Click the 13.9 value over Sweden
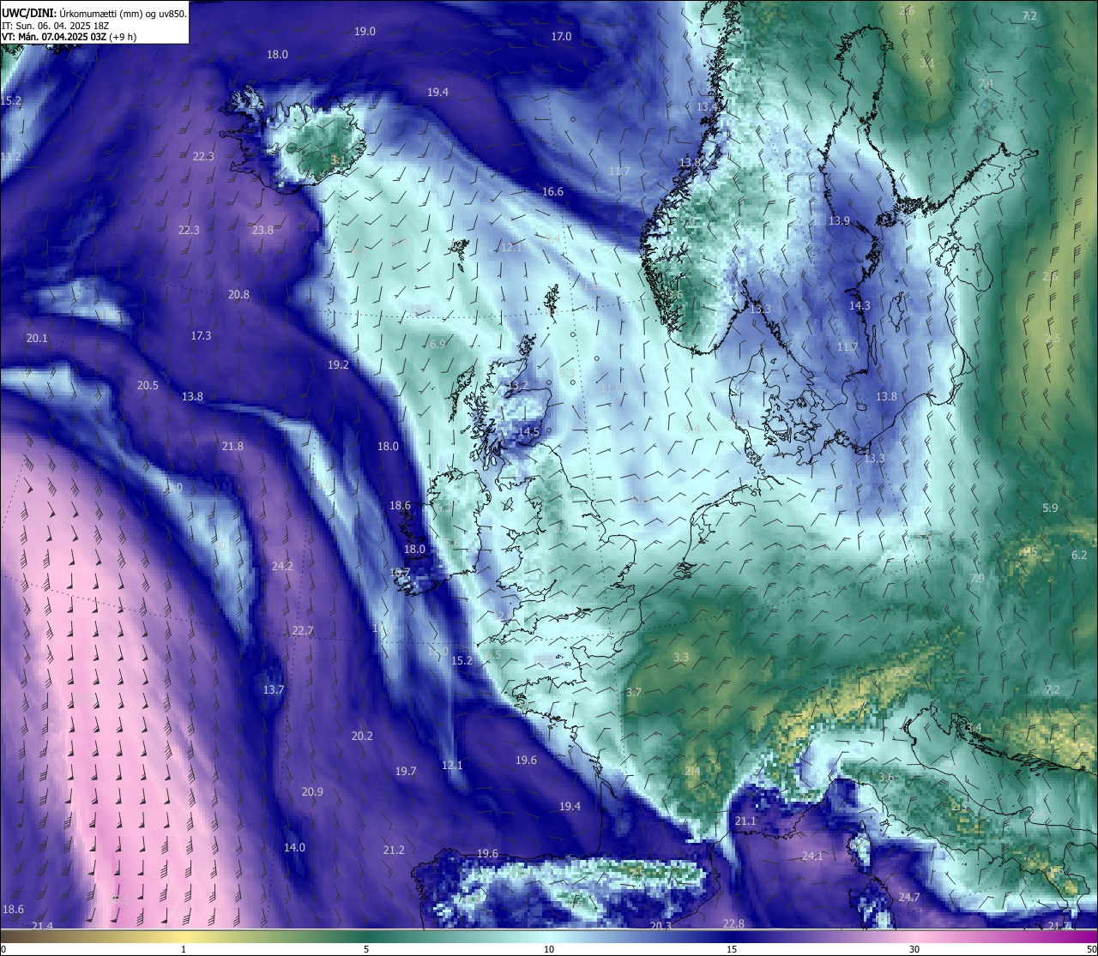Screen dimensions: 1098x956 pyautogui.click(x=839, y=220)
